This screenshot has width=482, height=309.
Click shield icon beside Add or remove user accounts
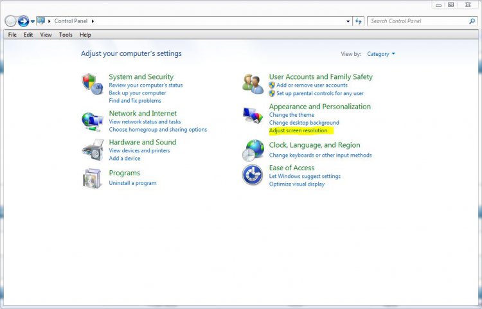pos(272,85)
